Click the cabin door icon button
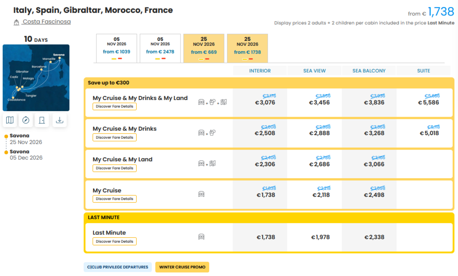The width and height of the screenshot is (458, 276). (42, 120)
